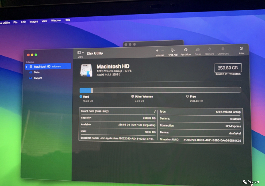The image size is (265, 186).
Task: Click the APFS Volume Group type value
Action: pos(228,112)
